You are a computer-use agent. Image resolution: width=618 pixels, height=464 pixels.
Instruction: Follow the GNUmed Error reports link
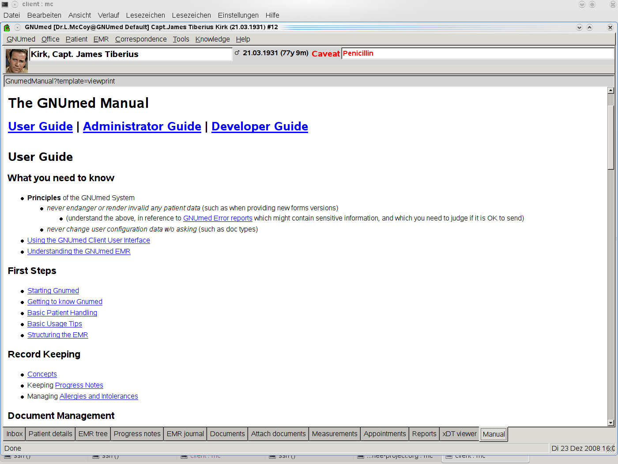[218, 218]
